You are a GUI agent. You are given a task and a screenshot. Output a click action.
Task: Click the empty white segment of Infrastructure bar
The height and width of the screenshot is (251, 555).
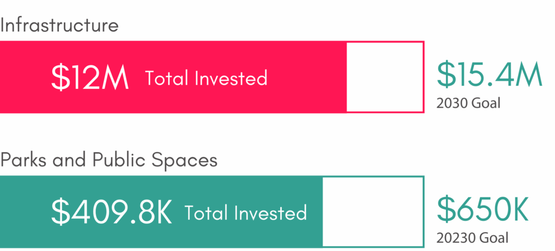[385, 77]
